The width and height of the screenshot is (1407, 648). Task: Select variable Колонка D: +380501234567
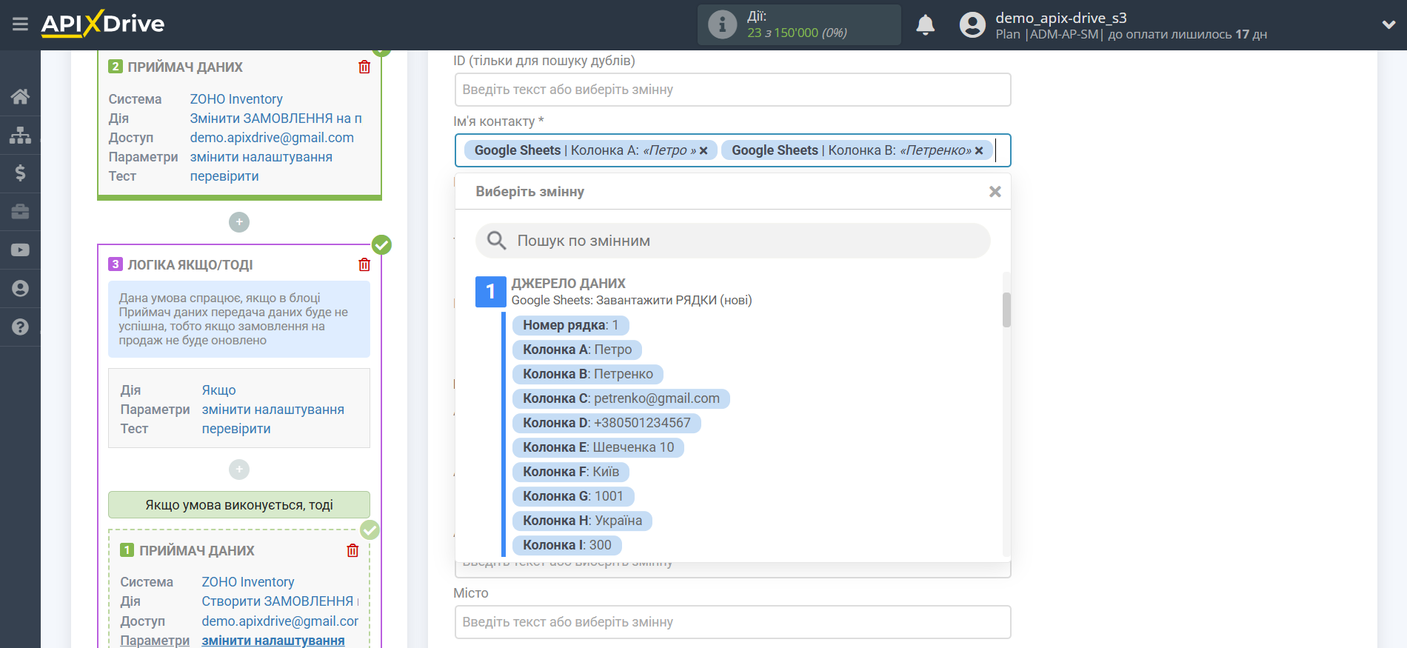point(606,423)
